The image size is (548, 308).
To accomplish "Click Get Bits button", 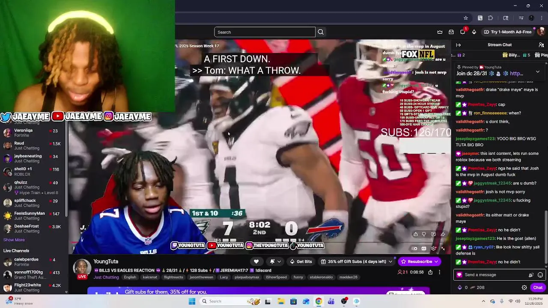I will (301, 261).
